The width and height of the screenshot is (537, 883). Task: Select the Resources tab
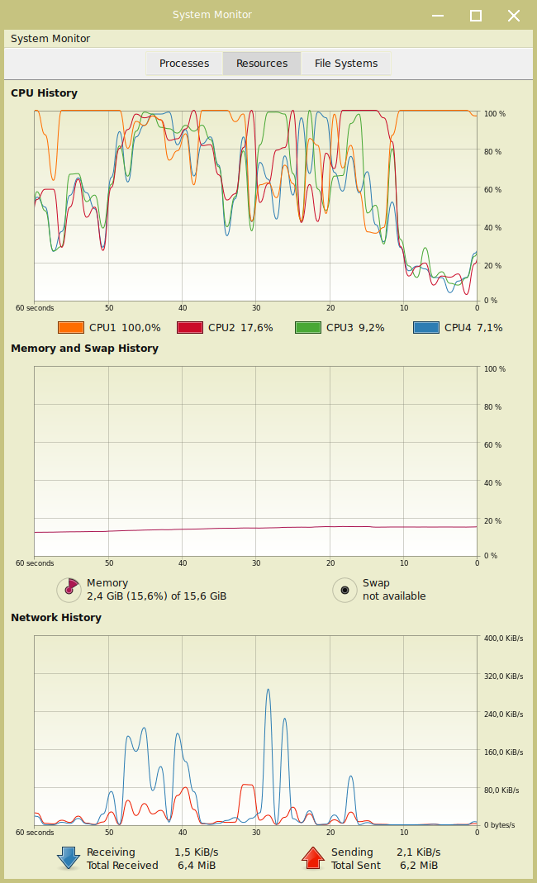(x=262, y=63)
